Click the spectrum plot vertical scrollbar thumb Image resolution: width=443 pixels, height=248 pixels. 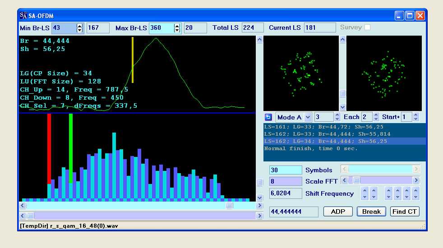[260, 183]
